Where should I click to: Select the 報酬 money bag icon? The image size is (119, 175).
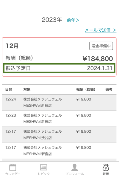pyautogui.click(x=106, y=167)
